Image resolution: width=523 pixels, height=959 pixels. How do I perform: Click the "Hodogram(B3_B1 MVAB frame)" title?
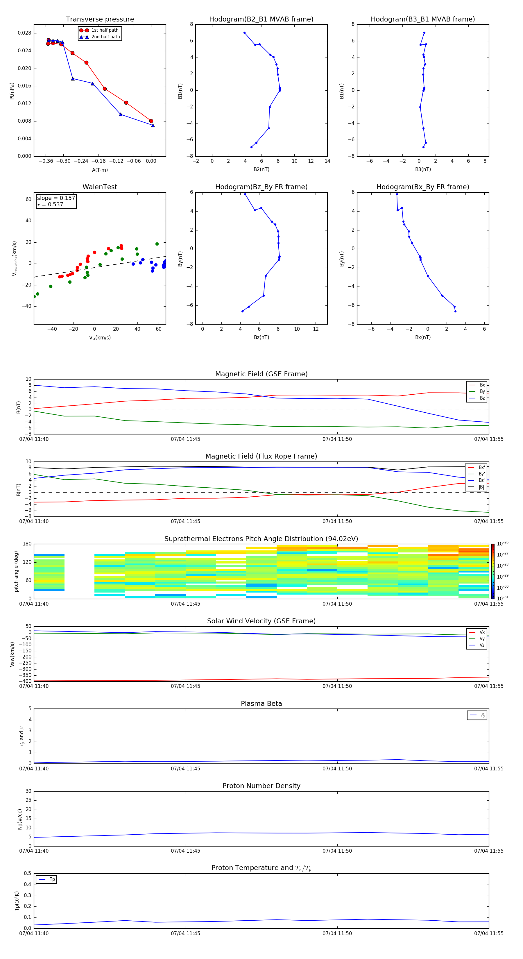[x=423, y=19]
